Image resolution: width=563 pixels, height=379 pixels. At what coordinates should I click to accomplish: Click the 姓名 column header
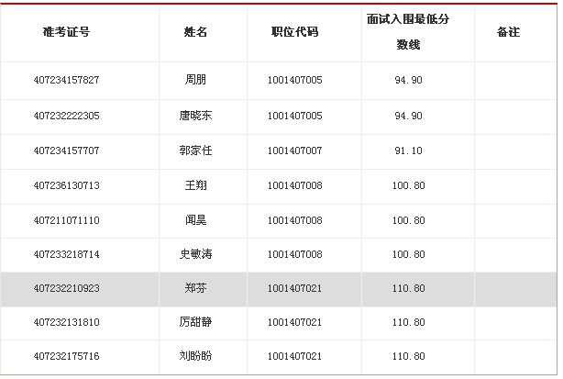tap(196, 32)
